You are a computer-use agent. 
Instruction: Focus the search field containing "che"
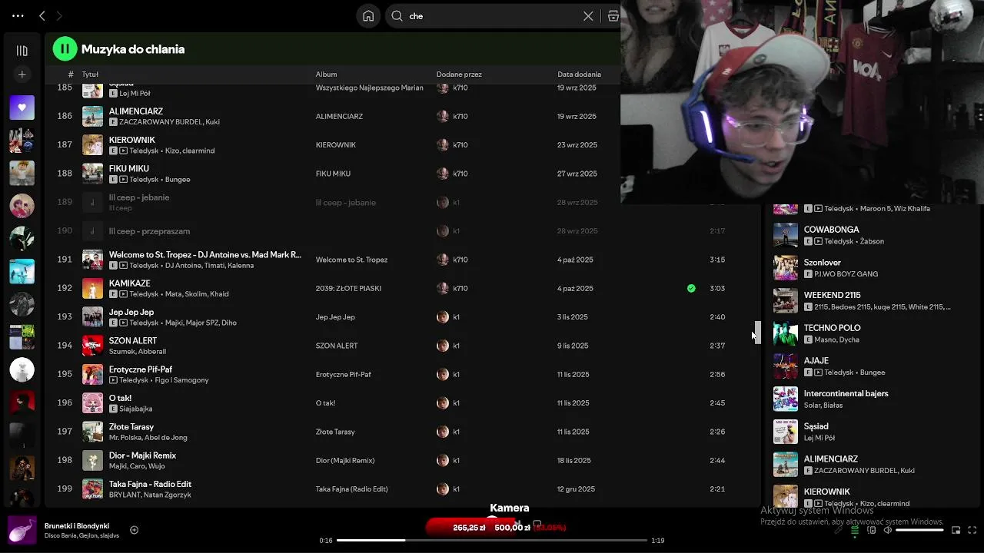pyautogui.click(x=492, y=15)
